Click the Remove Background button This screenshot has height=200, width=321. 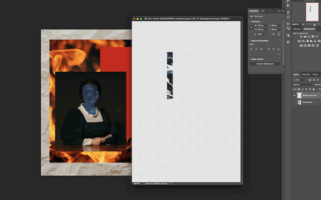[x=265, y=64]
